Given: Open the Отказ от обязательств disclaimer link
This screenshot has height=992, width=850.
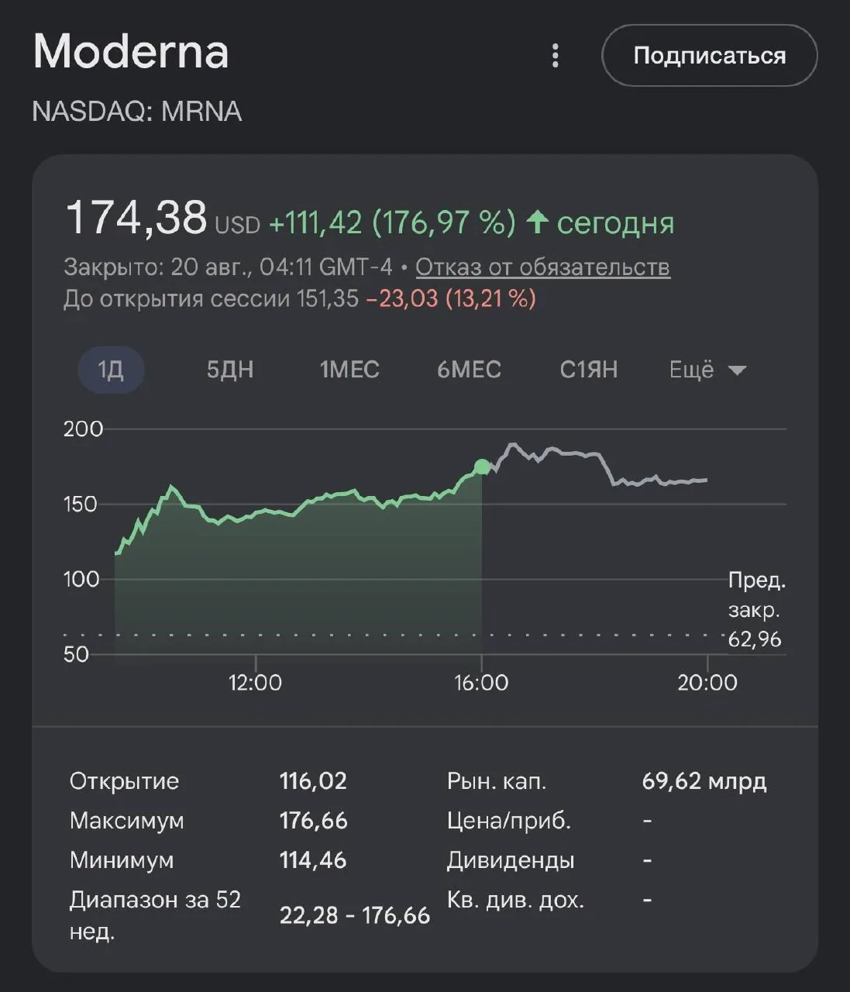Looking at the screenshot, I should [x=542, y=267].
